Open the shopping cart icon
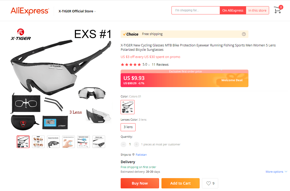This screenshot has height=191, width=290. [277, 10]
